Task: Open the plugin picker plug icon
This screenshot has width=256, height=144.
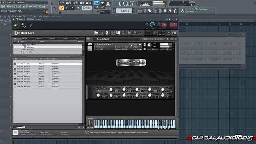Action: 170,11
